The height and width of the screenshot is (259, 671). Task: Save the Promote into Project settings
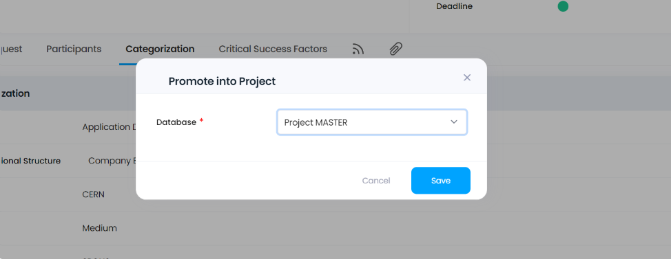pyautogui.click(x=441, y=181)
